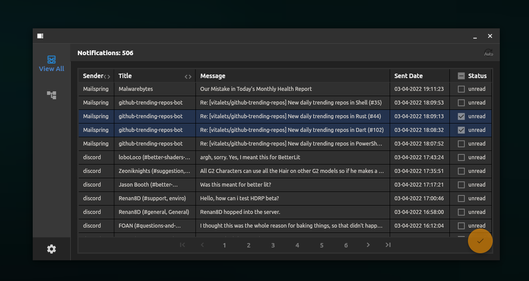This screenshot has width=529, height=281.
Task: Click the app logo in title bar
Action: (40, 36)
